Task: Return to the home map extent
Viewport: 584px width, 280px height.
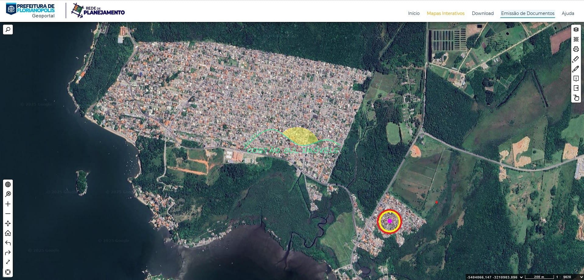Action: point(8,233)
